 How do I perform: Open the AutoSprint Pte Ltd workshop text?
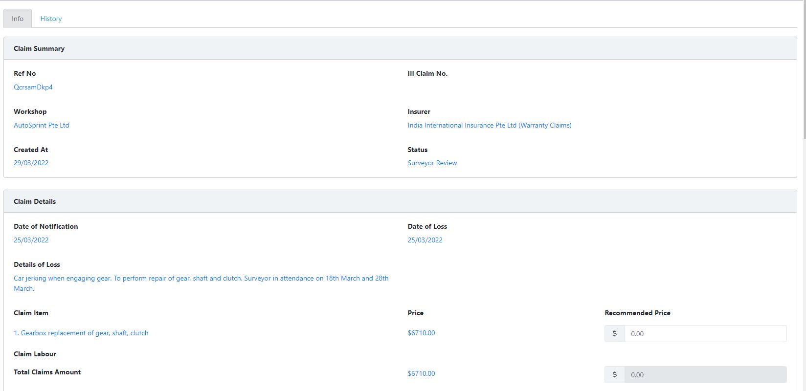tap(42, 125)
